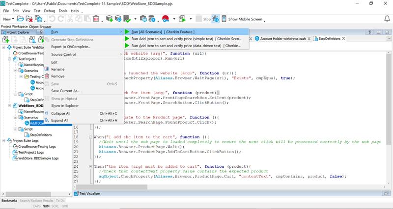Viewport: 393px width, 209px height.
Task: Switch to StepDefinitions editor tab
Action: [x=329, y=39]
